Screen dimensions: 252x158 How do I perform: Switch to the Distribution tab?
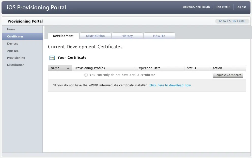coord(95,36)
